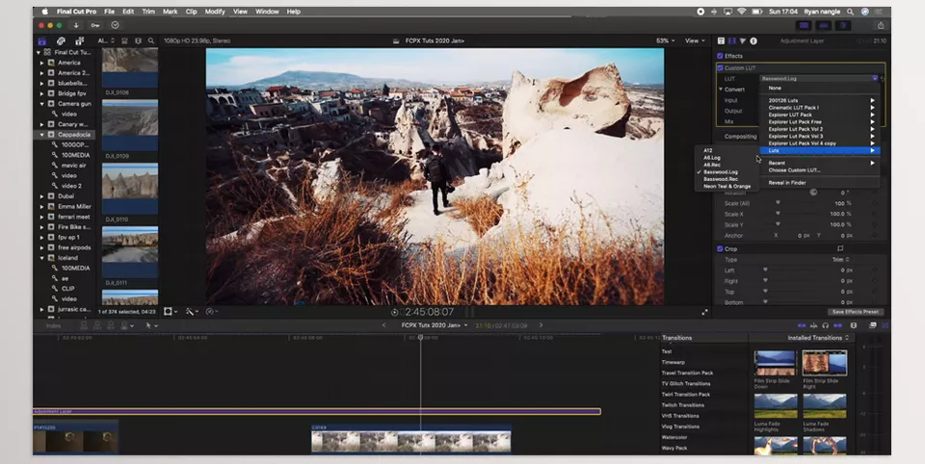The width and height of the screenshot is (925, 464).
Task: Toggle the Effects checkbox
Action: 720,56
